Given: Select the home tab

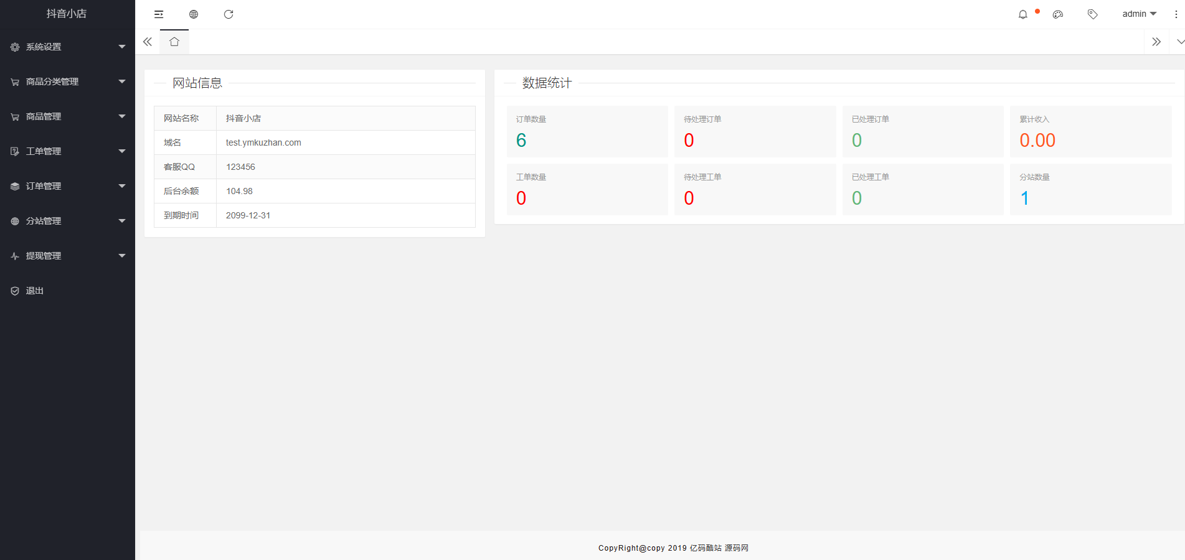Looking at the screenshot, I should 174,42.
